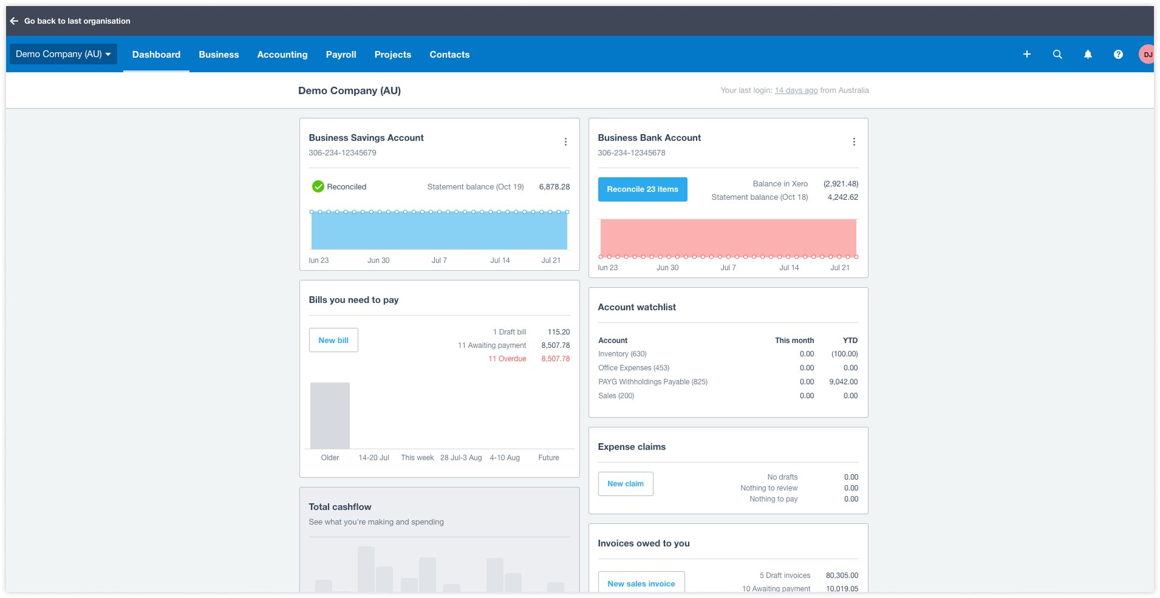This screenshot has width=1160, height=598.
Task: Open Inventory (630) watchlist account
Action: pyautogui.click(x=623, y=354)
